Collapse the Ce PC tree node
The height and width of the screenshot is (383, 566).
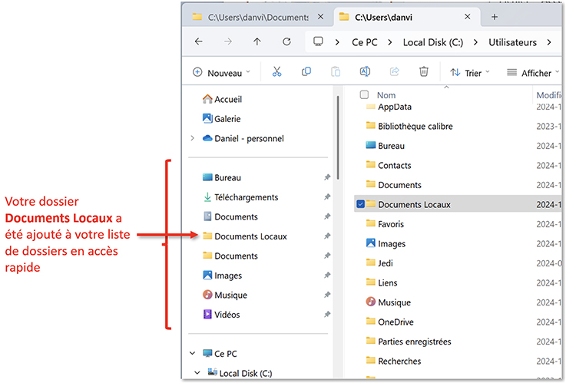pos(191,354)
